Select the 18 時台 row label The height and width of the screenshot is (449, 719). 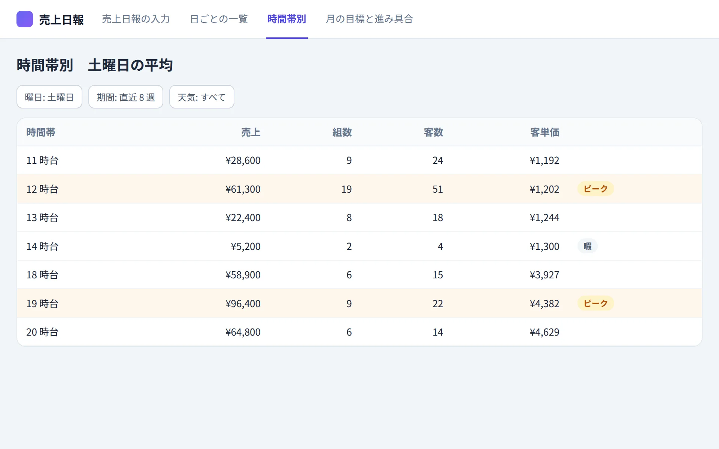[x=42, y=275]
